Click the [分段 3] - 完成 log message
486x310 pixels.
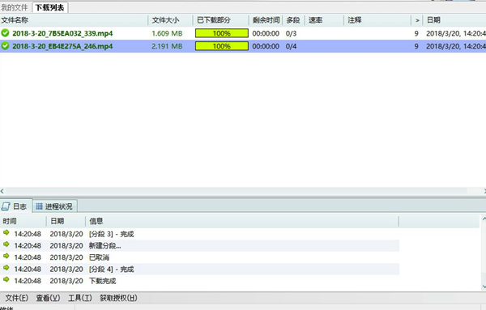coord(112,234)
